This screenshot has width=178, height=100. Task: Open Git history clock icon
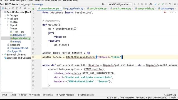pyautogui.click(x=166, y=4)
